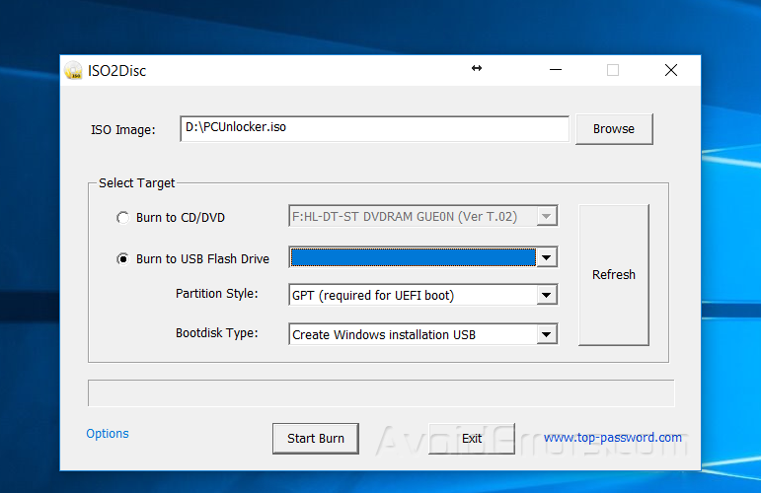Click Start Burn
Image resolution: width=761 pixels, height=493 pixels.
click(316, 438)
